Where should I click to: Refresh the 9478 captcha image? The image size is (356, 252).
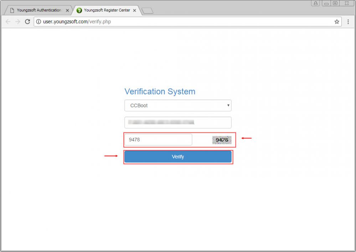(222, 140)
